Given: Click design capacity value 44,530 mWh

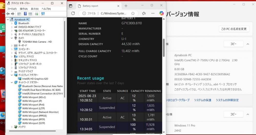Looking at the screenshot, I should click(131, 44).
